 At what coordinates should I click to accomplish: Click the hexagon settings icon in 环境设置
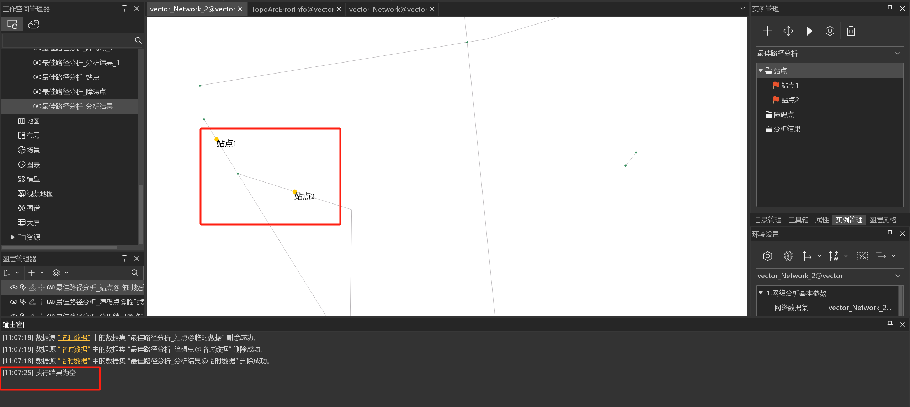point(767,256)
